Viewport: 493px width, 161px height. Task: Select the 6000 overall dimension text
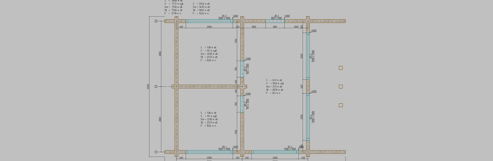148,87
